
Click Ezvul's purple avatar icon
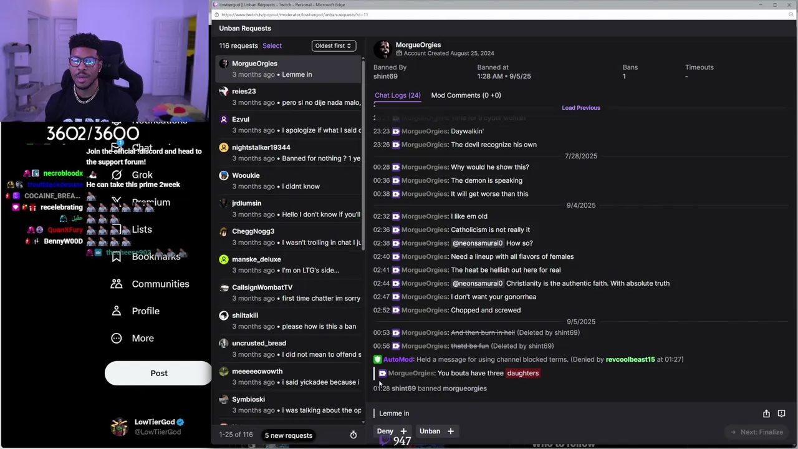(224, 119)
